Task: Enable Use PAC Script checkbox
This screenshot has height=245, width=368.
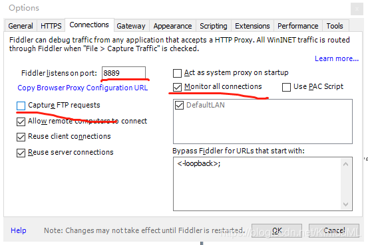Action: pyautogui.click(x=286, y=87)
